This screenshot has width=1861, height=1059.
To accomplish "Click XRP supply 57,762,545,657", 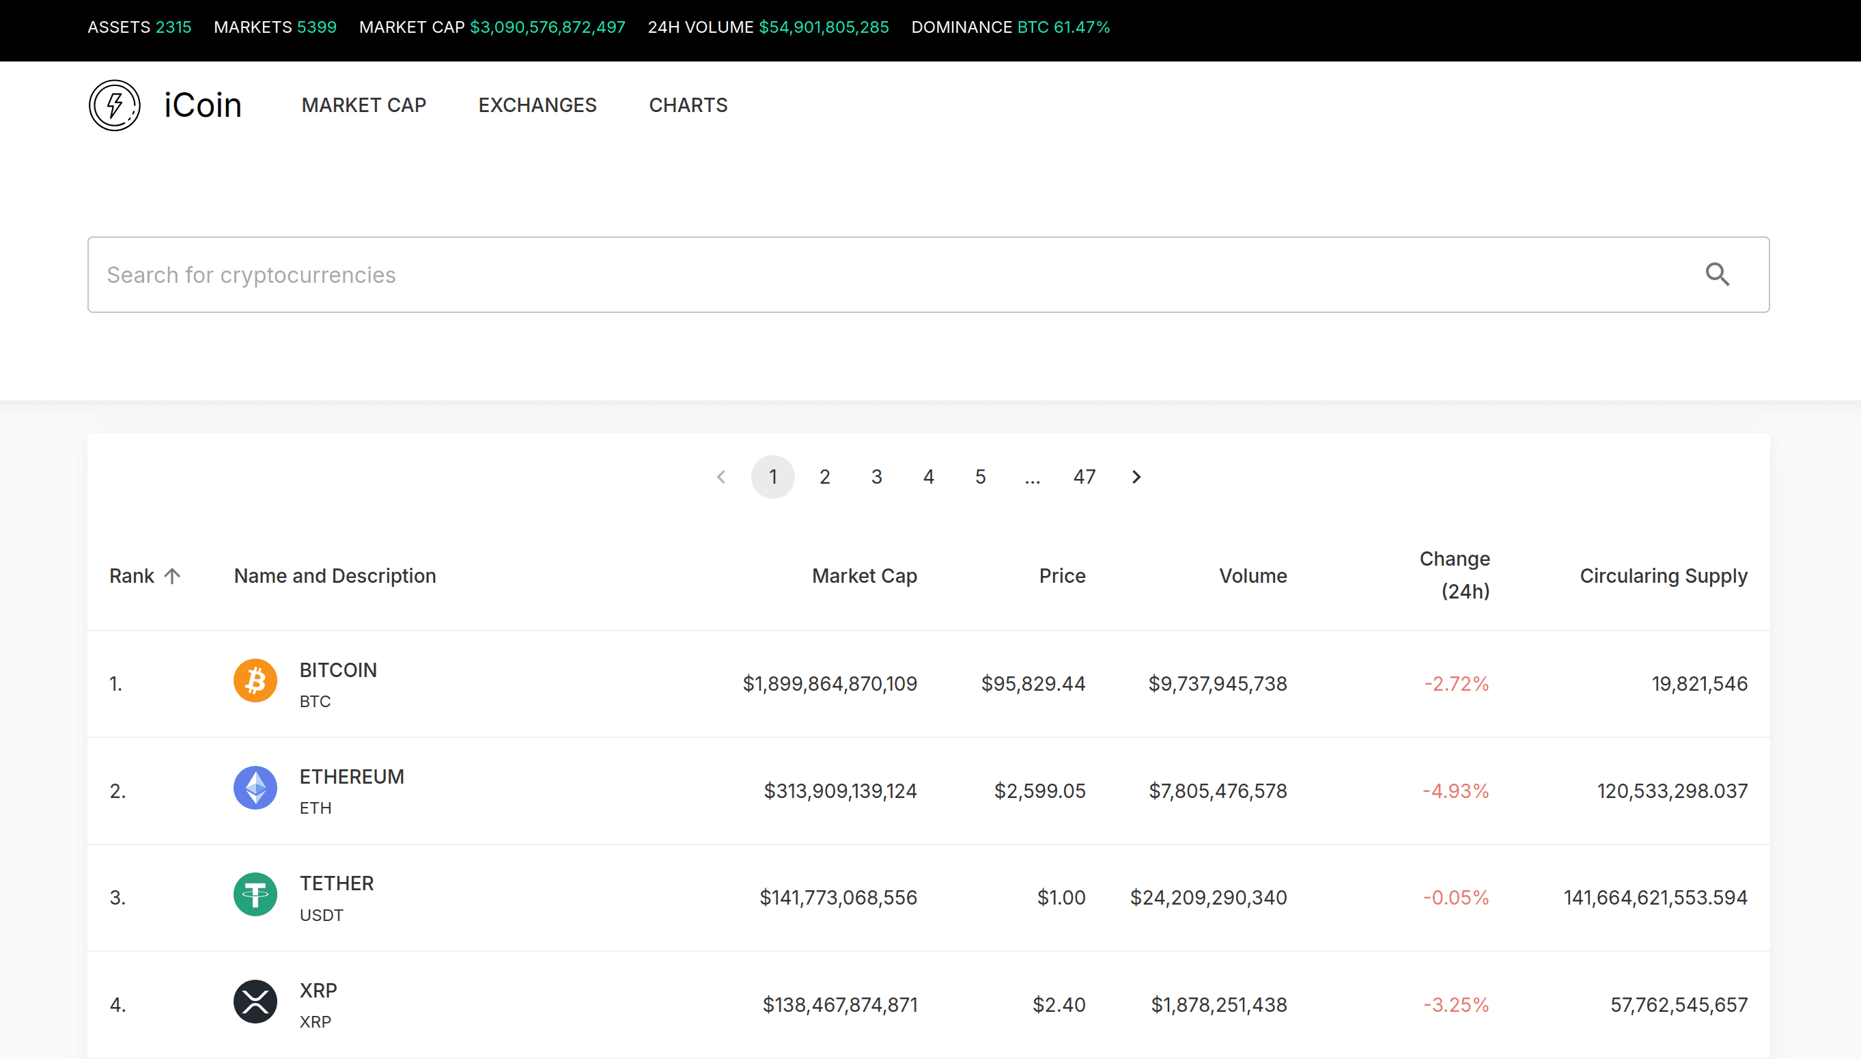I will coord(1679,1004).
